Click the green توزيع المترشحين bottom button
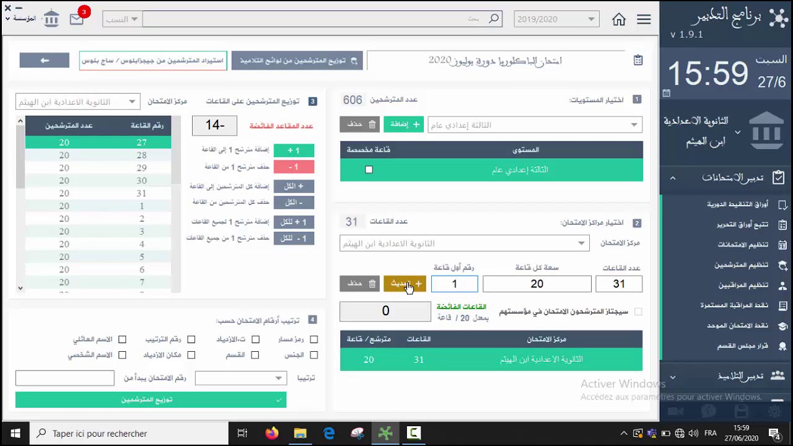This screenshot has width=793, height=446. tap(151, 400)
